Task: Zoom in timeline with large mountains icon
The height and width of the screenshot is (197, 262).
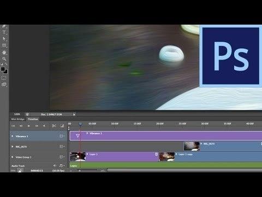Action: coord(103,171)
